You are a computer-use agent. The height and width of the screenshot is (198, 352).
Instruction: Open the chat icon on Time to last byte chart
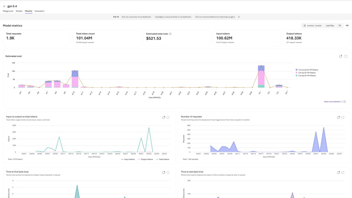[x=339, y=172]
